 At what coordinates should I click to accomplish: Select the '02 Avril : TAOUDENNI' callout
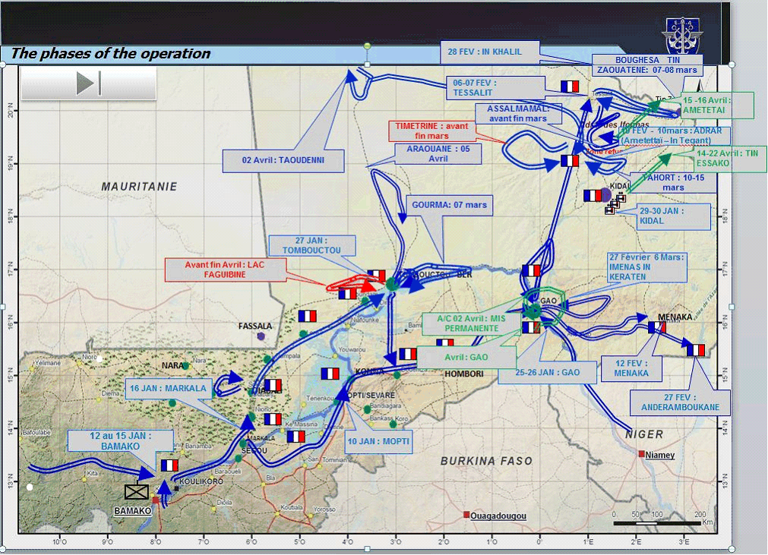click(x=283, y=161)
